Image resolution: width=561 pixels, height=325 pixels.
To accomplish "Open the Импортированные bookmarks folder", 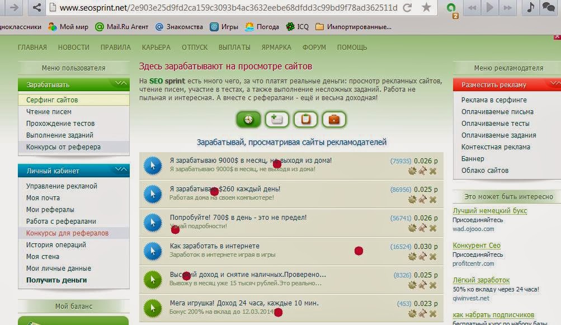I will click(x=353, y=27).
